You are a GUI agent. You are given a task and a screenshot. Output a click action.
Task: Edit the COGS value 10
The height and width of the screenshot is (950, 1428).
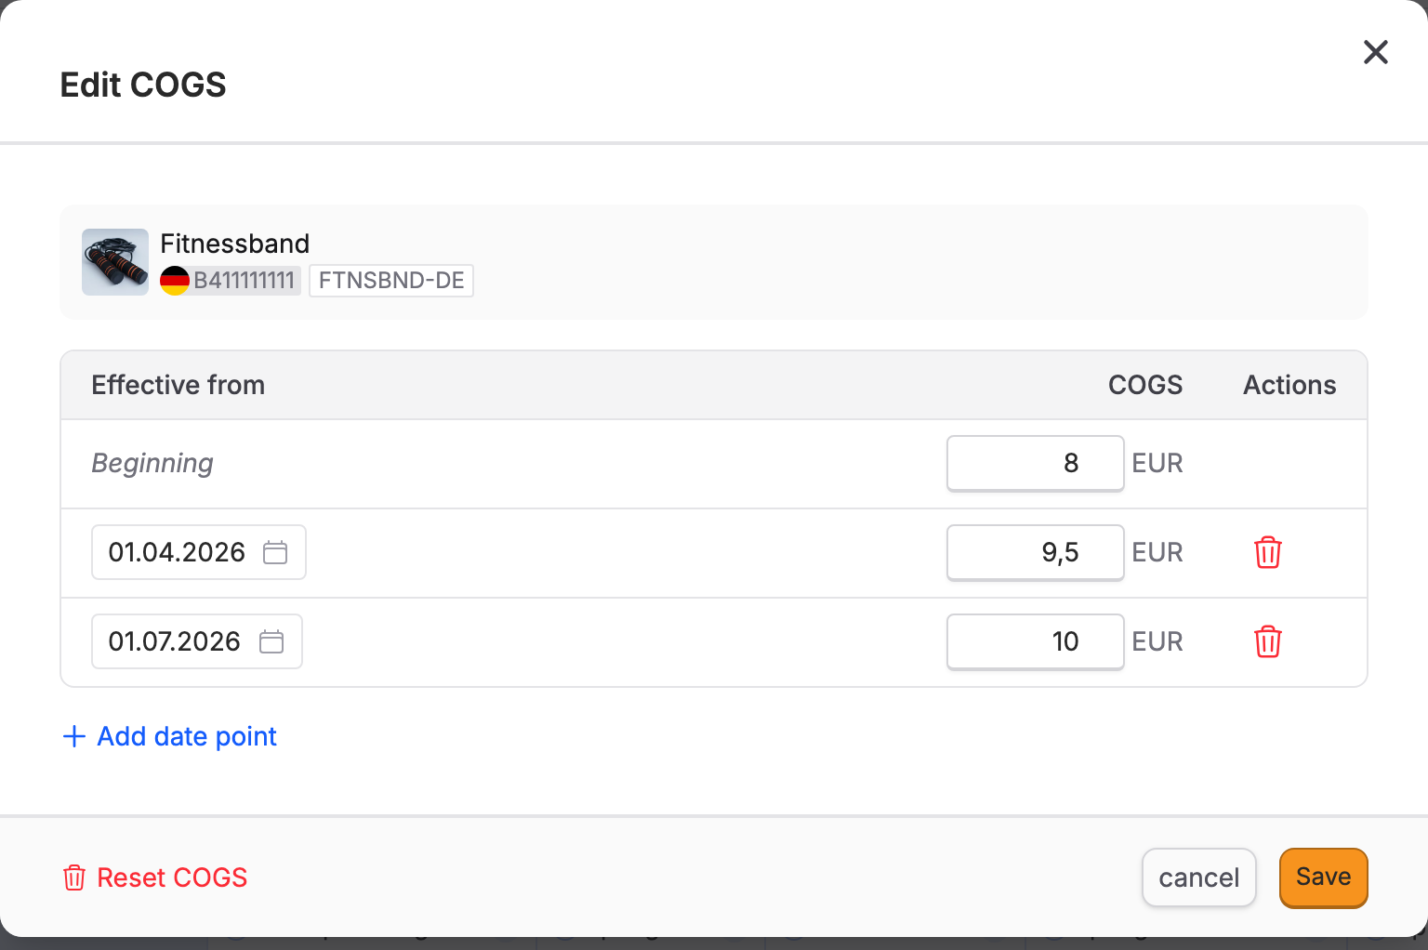1036,641
